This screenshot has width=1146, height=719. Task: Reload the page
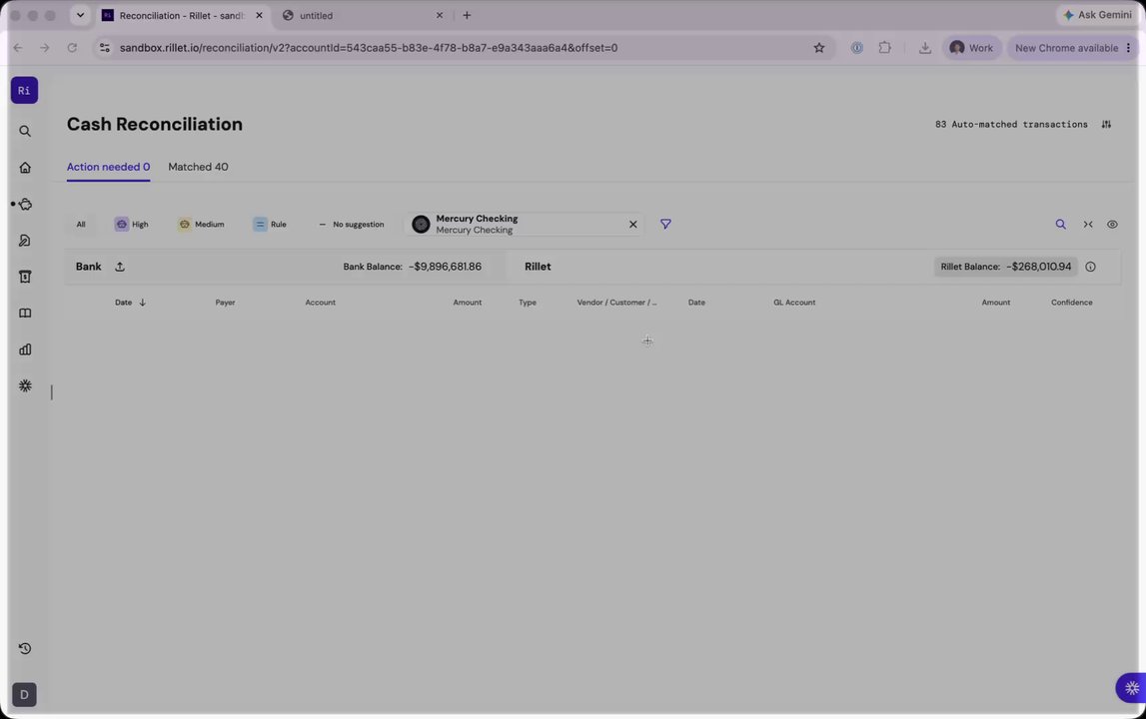[72, 48]
